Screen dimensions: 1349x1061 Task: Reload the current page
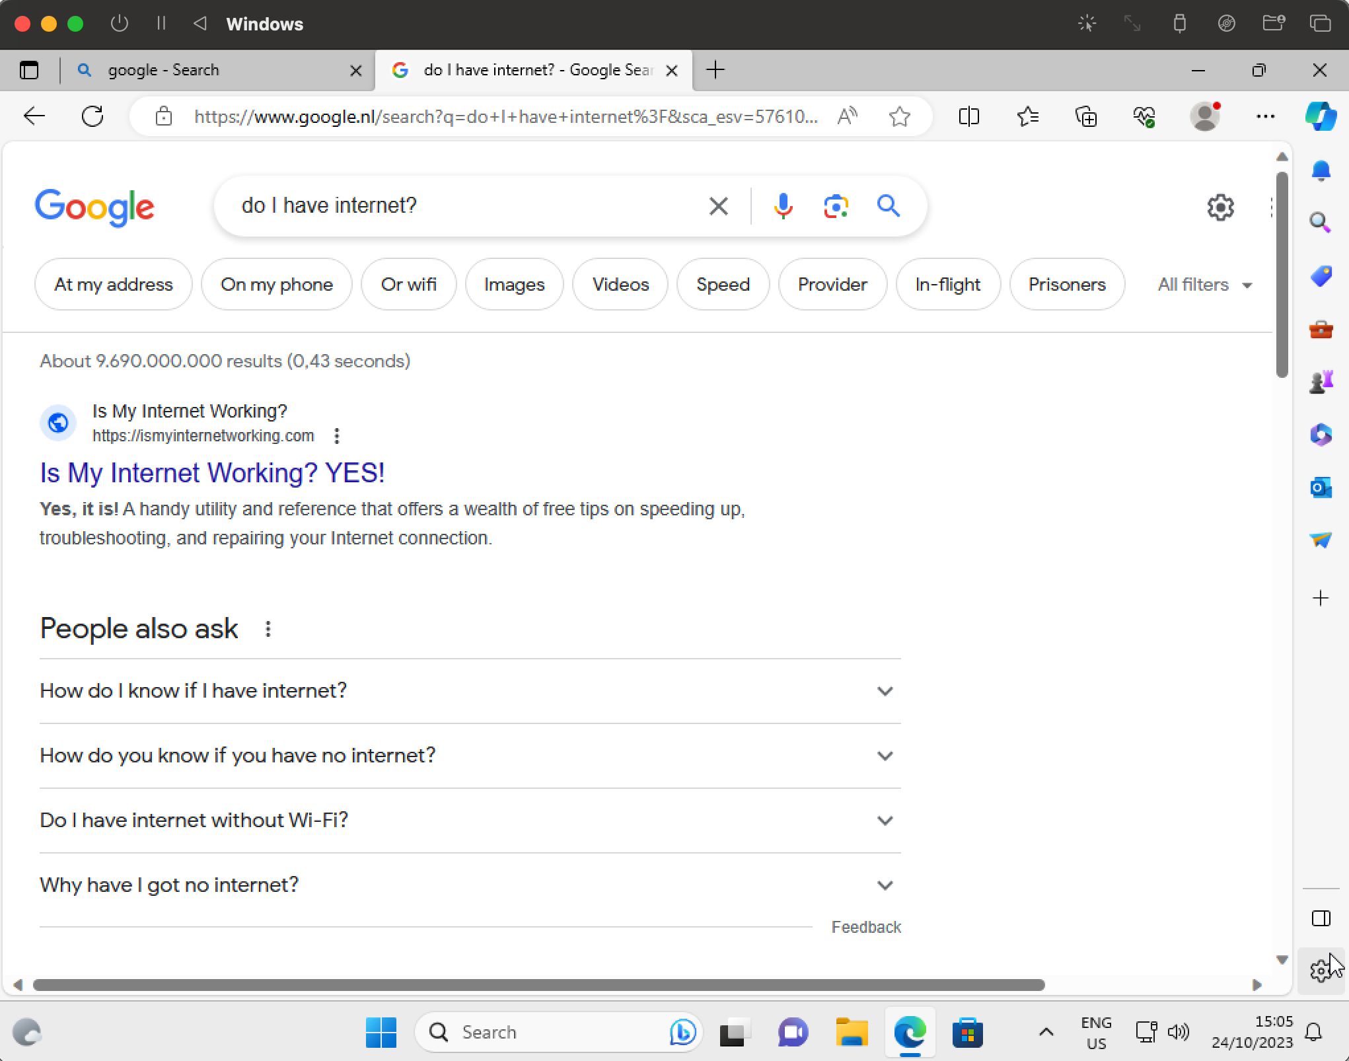(x=92, y=117)
